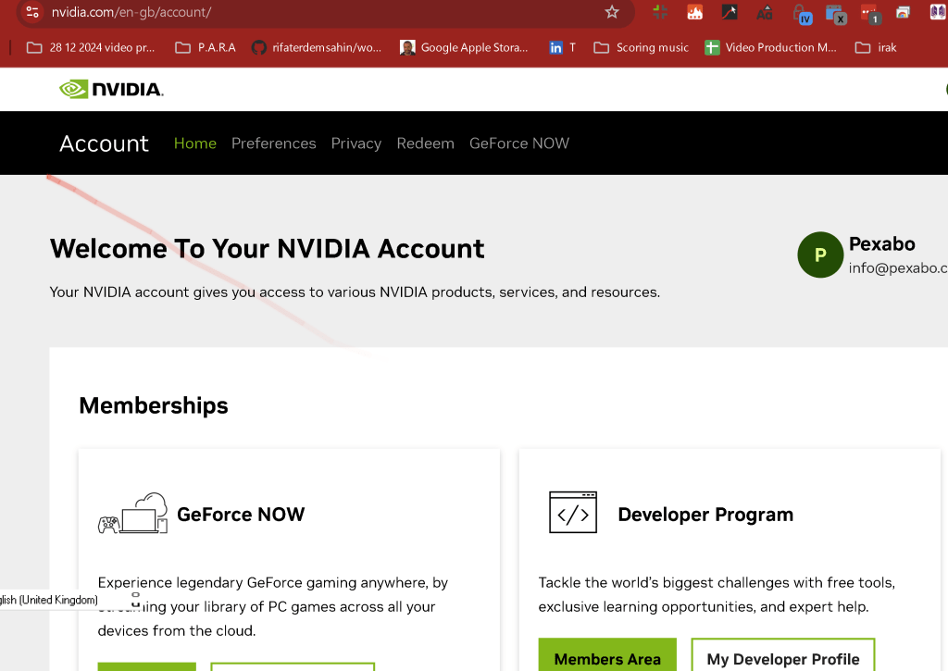This screenshot has height=671, width=948.
Task: Open the green-grey arrows extension icon
Action: coord(660,11)
